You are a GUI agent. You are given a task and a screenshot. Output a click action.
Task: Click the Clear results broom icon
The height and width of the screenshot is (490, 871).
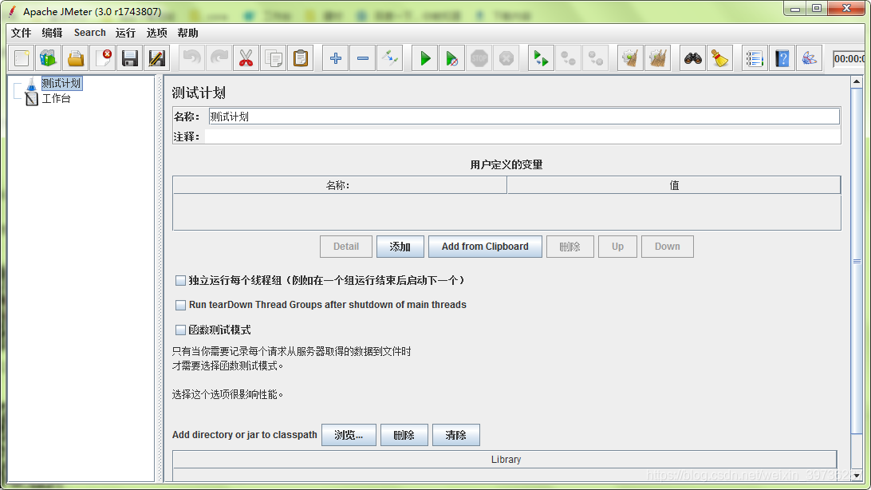630,58
